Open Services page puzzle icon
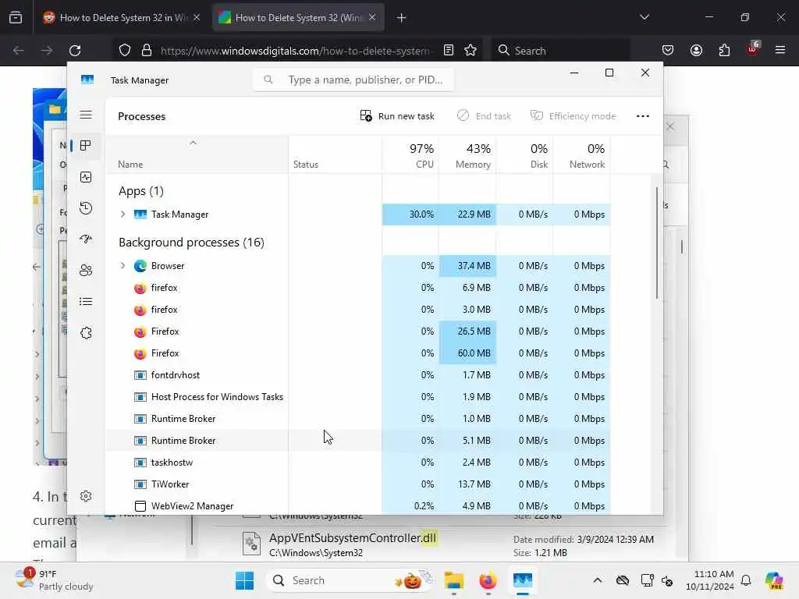The height and width of the screenshot is (599, 799). pos(86,333)
